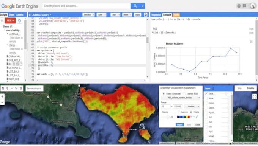The height and width of the screenshot is (146, 258).
Task: Select the draw polygon shape tool
Action: pos(16,89)
